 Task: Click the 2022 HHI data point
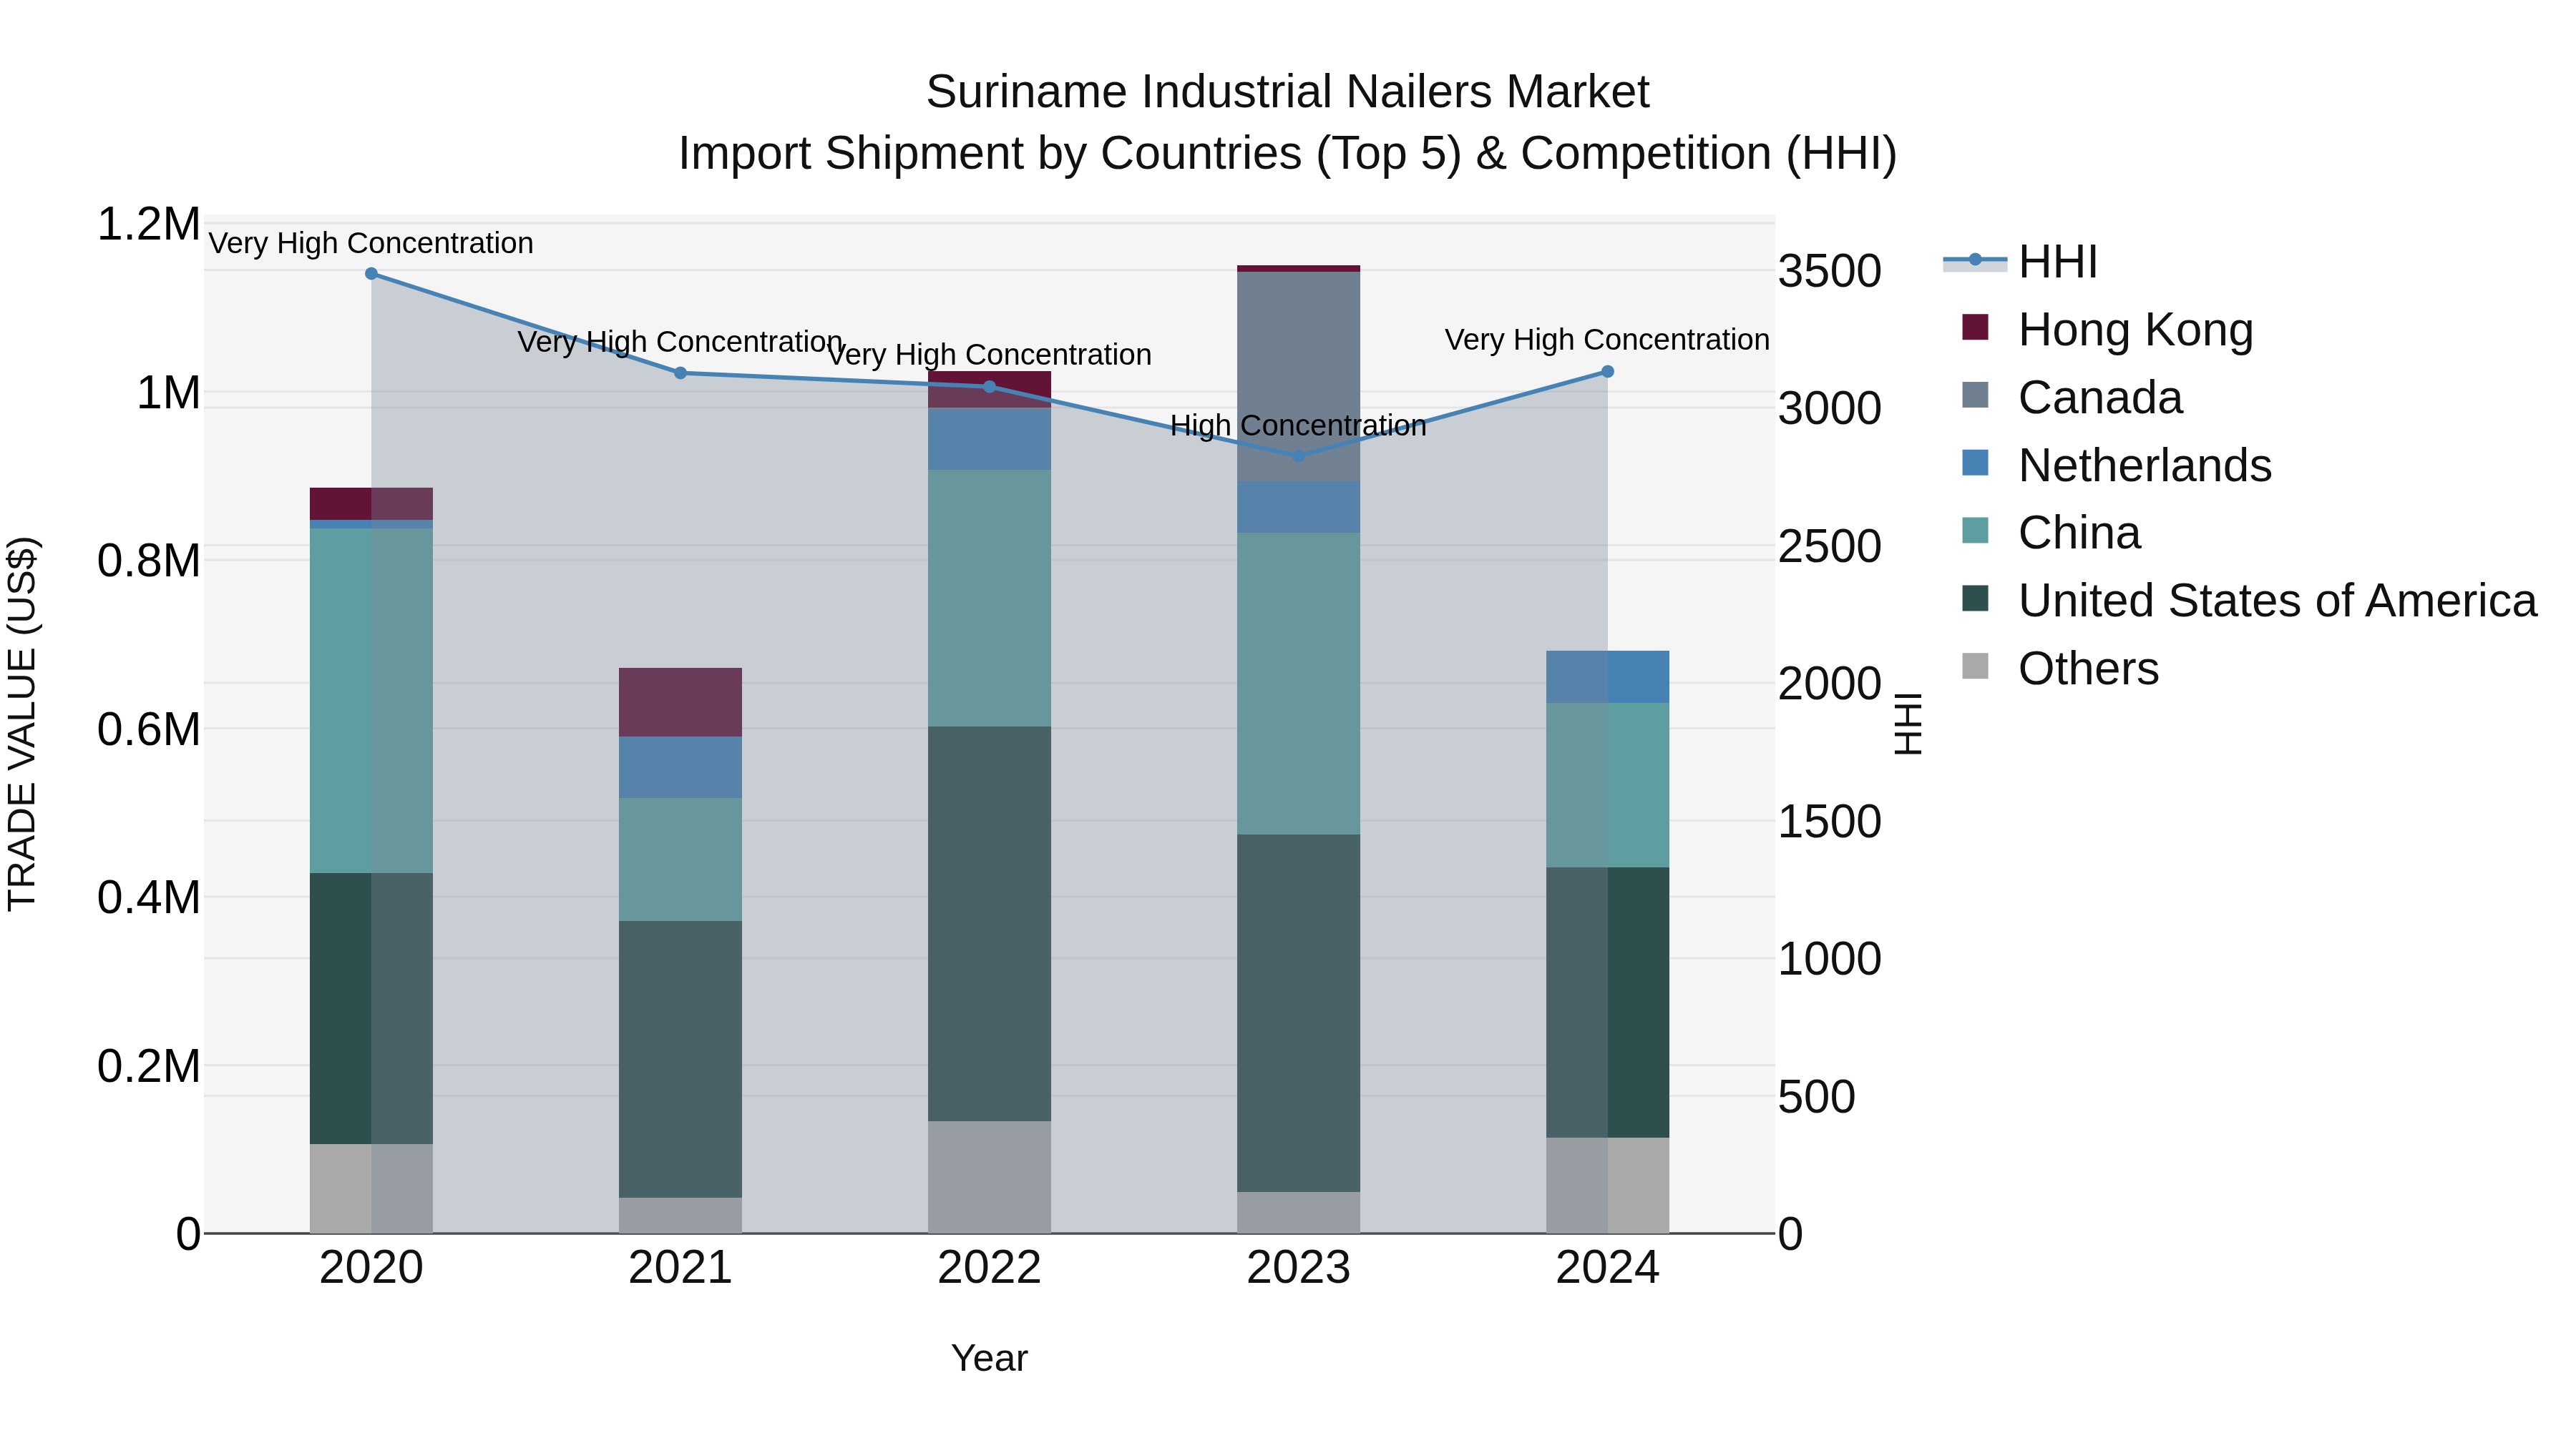coord(989,387)
